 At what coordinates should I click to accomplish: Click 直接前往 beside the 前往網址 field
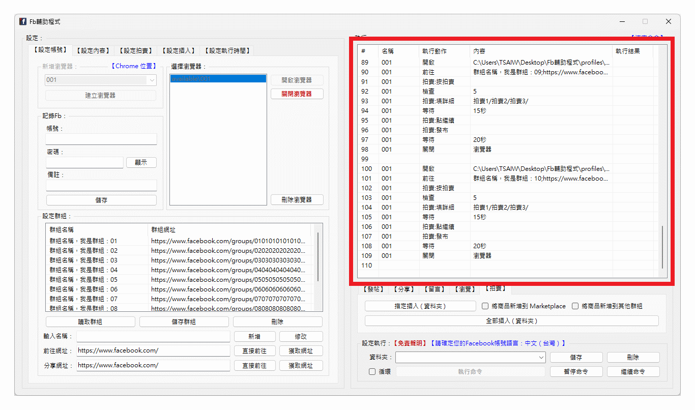[x=255, y=350]
